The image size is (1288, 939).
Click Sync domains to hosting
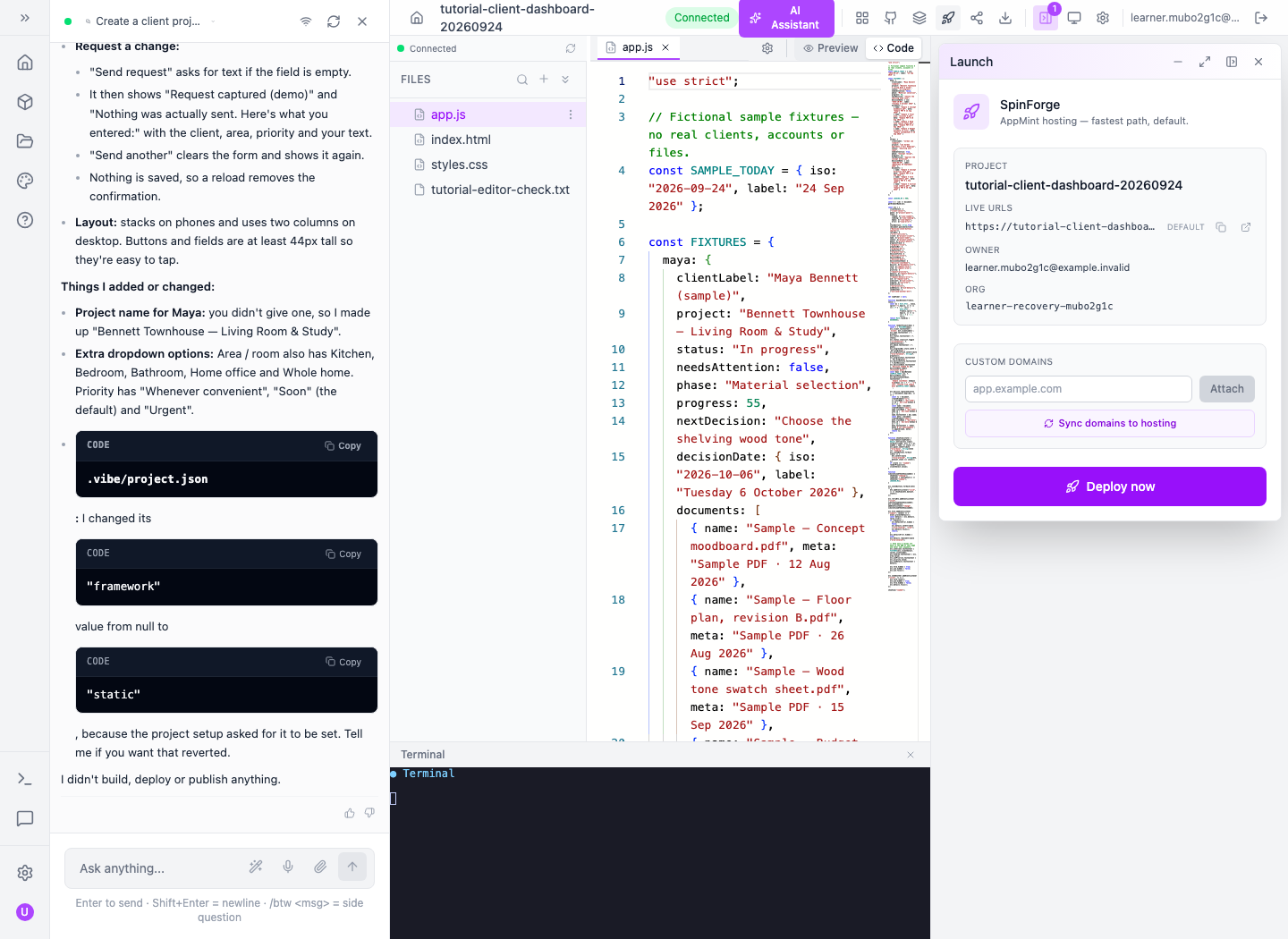point(1110,424)
